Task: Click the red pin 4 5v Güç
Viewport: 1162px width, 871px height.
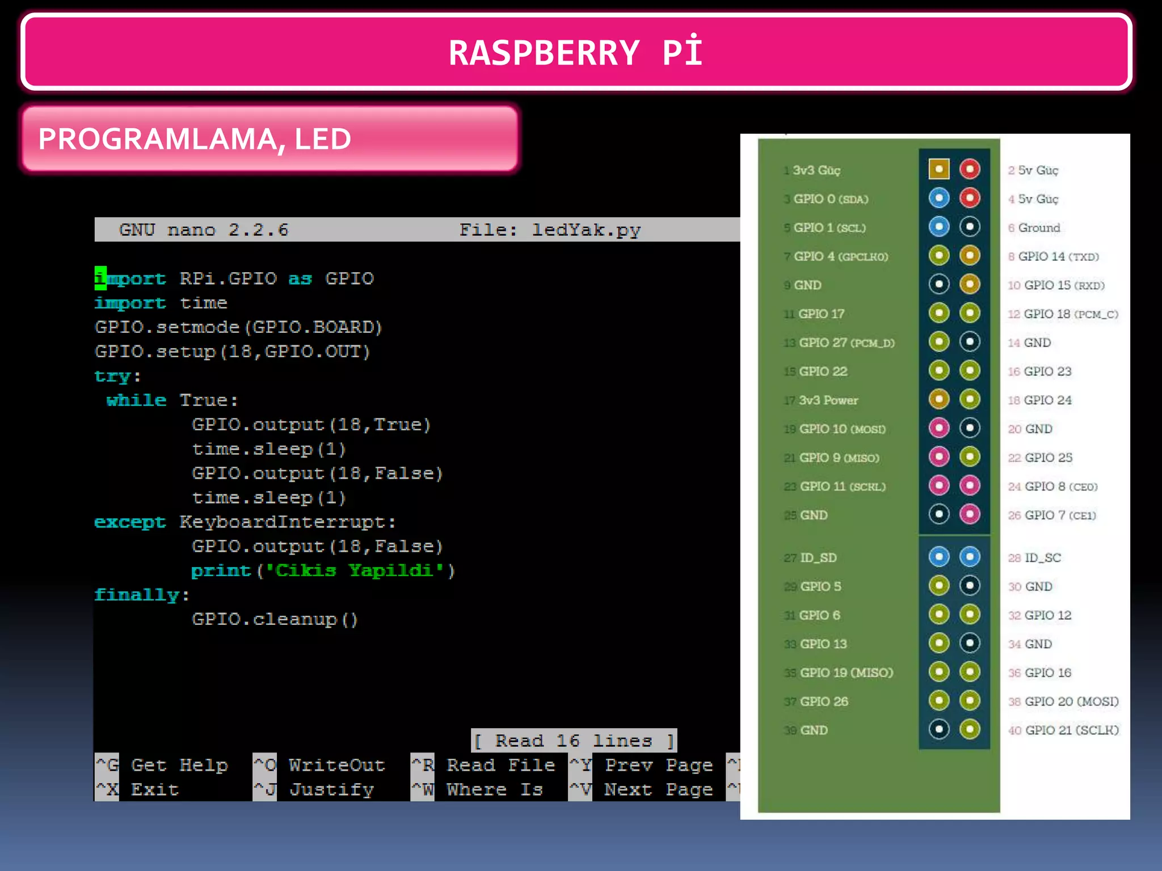Action: [x=970, y=198]
